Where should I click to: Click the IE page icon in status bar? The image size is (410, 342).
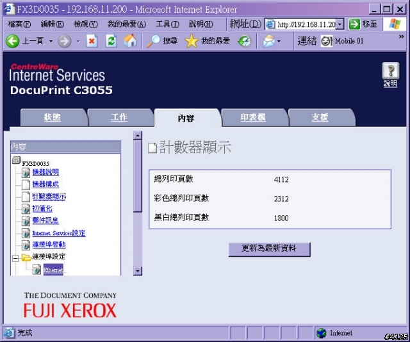pyautogui.click(x=9, y=333)
